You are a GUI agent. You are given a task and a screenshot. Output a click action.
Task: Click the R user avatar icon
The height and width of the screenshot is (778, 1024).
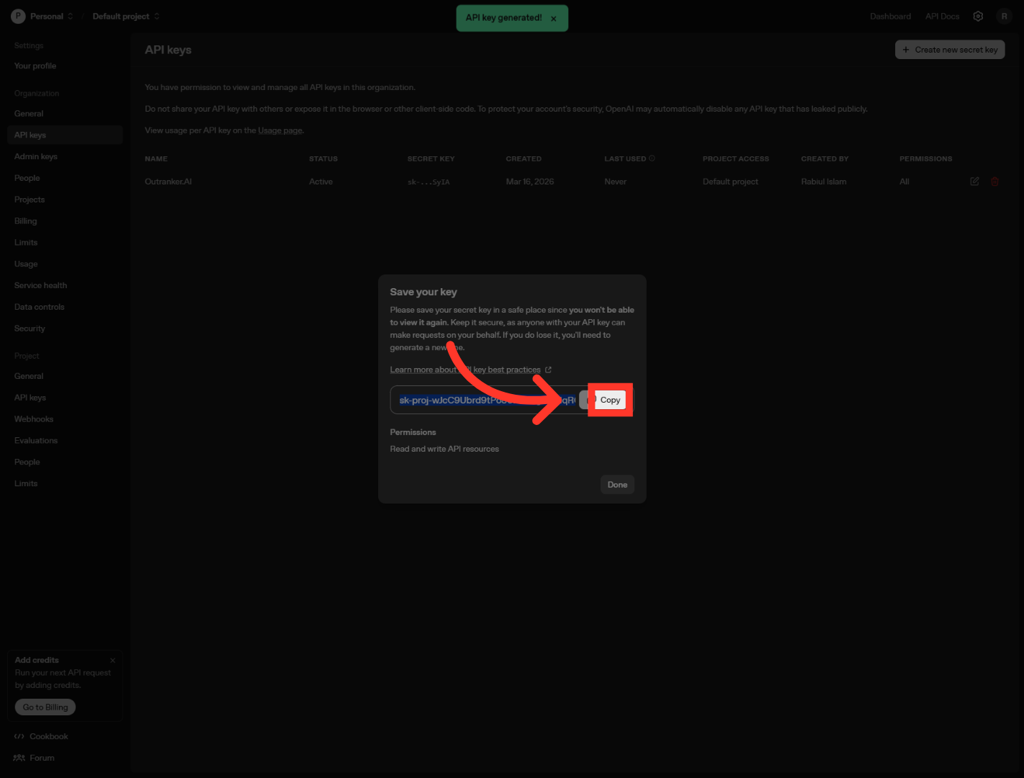[1004, 17]
